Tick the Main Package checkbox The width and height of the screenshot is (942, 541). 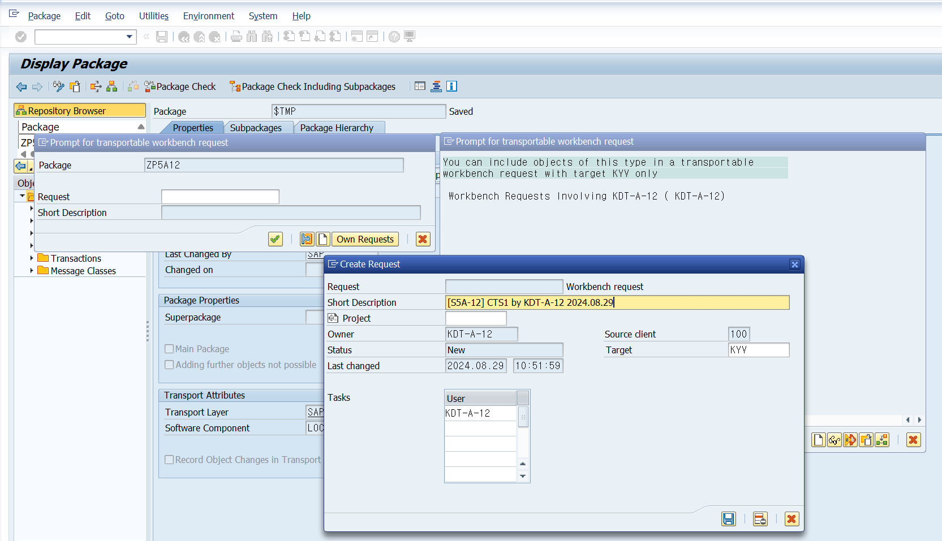click(169, 349)
